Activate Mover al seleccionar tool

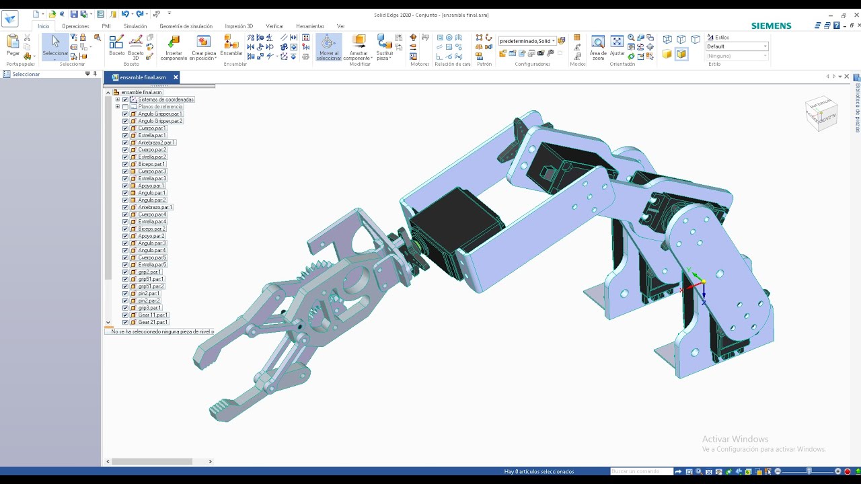(328, 47)
